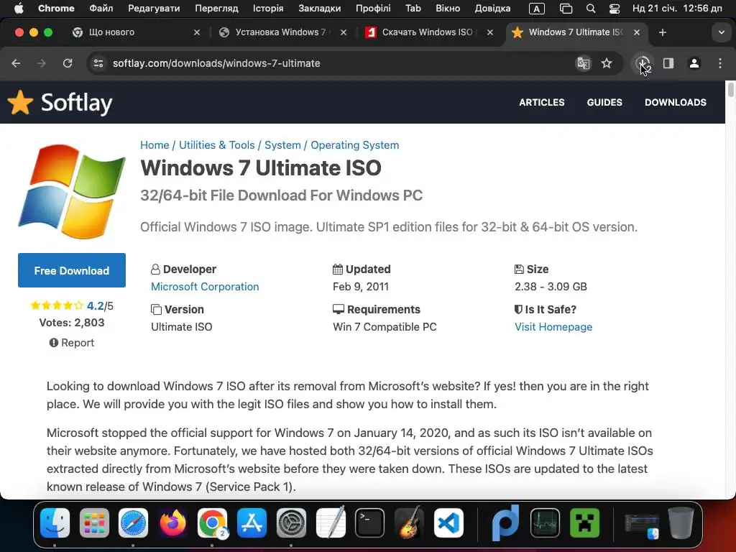The image size is (736, 552).
Task: Close the 'Що нового' tab
Action: [x=197, y=32]
